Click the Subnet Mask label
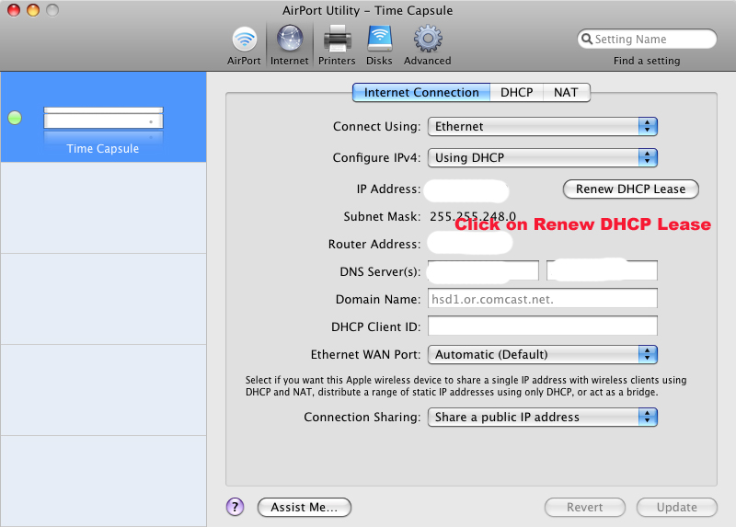This screenshot has width=736, height=527. (382, 216)
